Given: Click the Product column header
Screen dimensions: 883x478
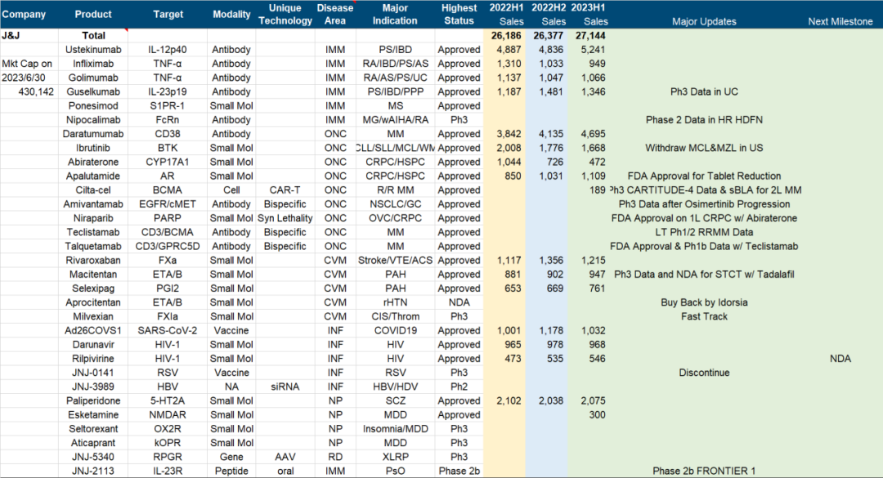Looking at the screenshot, I should point(93,14).
